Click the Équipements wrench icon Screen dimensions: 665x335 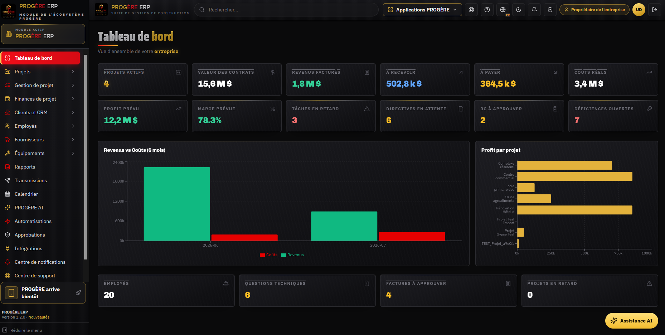click(8, 153)
